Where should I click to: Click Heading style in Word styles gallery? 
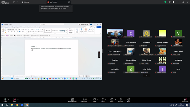(62, 31)
